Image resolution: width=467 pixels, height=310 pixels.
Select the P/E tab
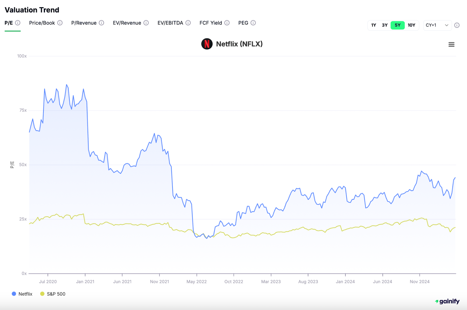[9, 23]
